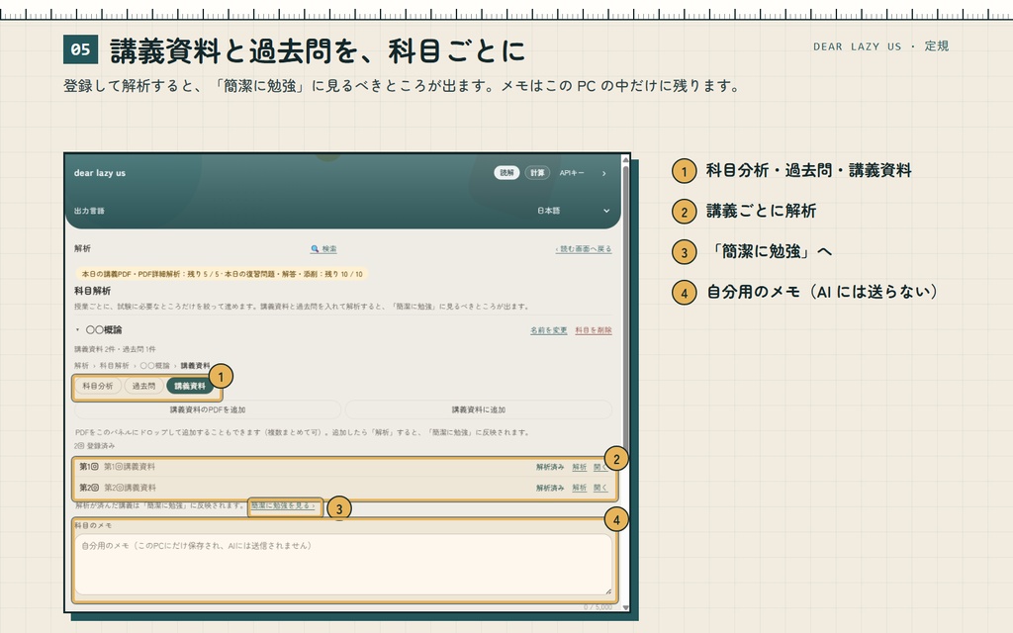Click the 2回 登録済み count text
This screenshot has height=633, width=1013.
(x=94, y=446)
